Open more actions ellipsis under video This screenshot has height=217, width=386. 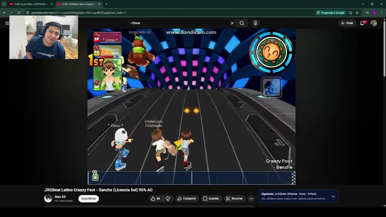251,199
